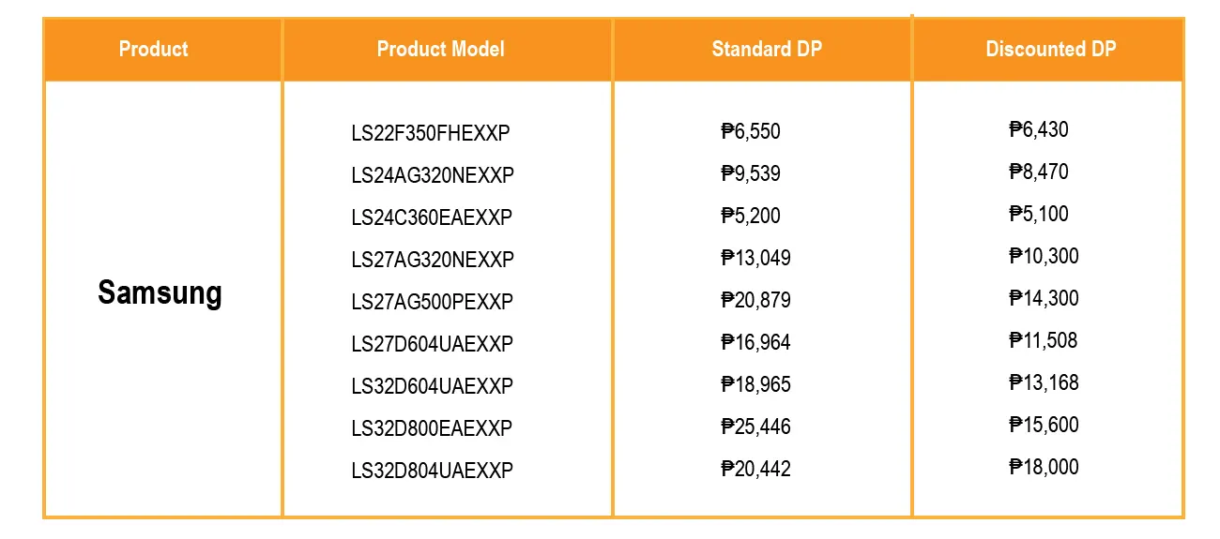The width and height of the screenshot is (1220, 539).
Task: Select model LS24AG320NEXXP
Action: coord(433,175)
